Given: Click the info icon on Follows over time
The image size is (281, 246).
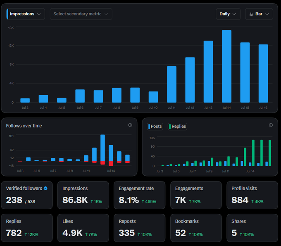Looking at the screenshot, I should 130,125.
